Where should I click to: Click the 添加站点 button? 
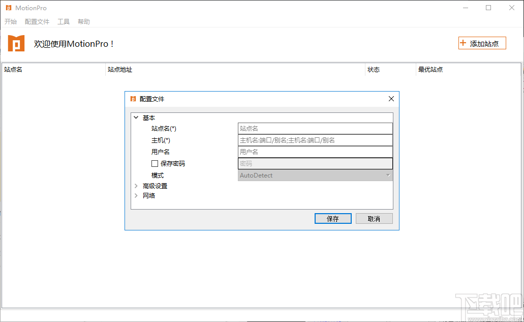click(482, 43)
